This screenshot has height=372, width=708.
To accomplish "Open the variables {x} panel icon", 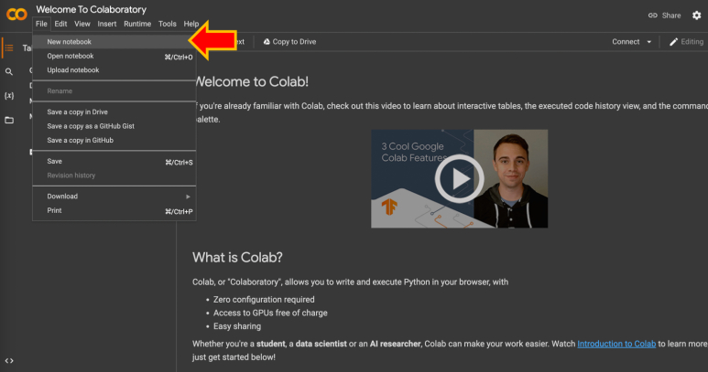I will pos(9,95).
